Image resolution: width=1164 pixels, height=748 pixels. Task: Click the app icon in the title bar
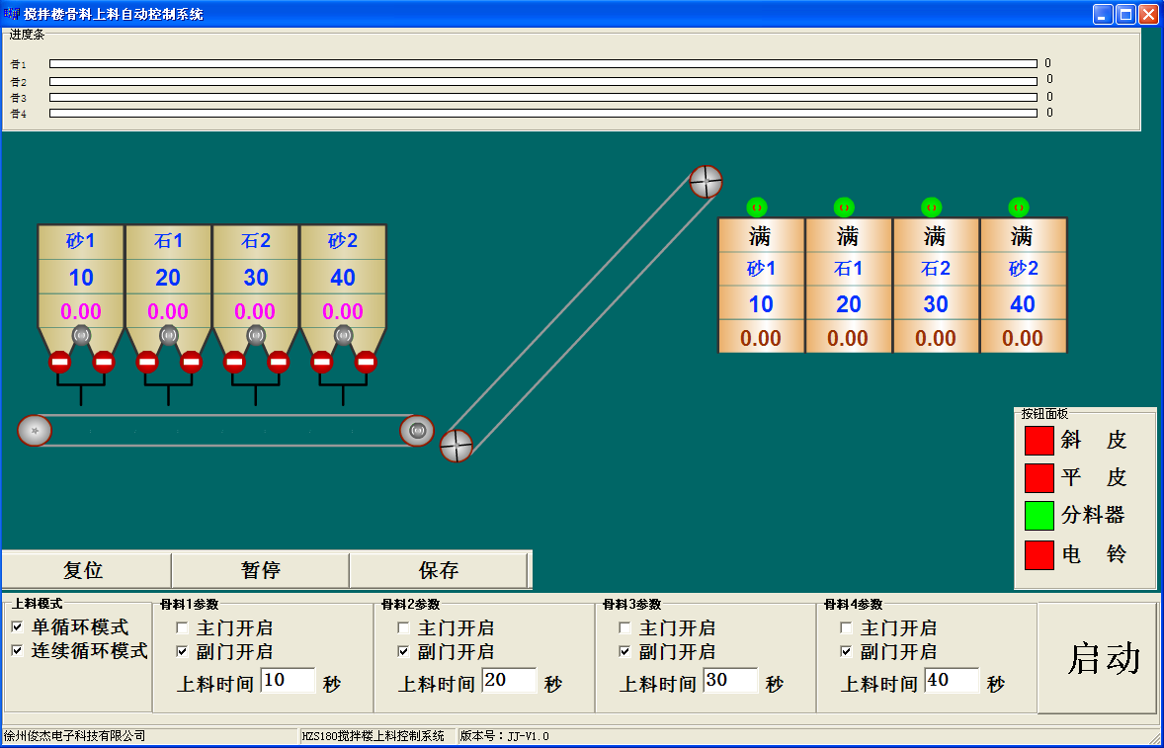12,14
